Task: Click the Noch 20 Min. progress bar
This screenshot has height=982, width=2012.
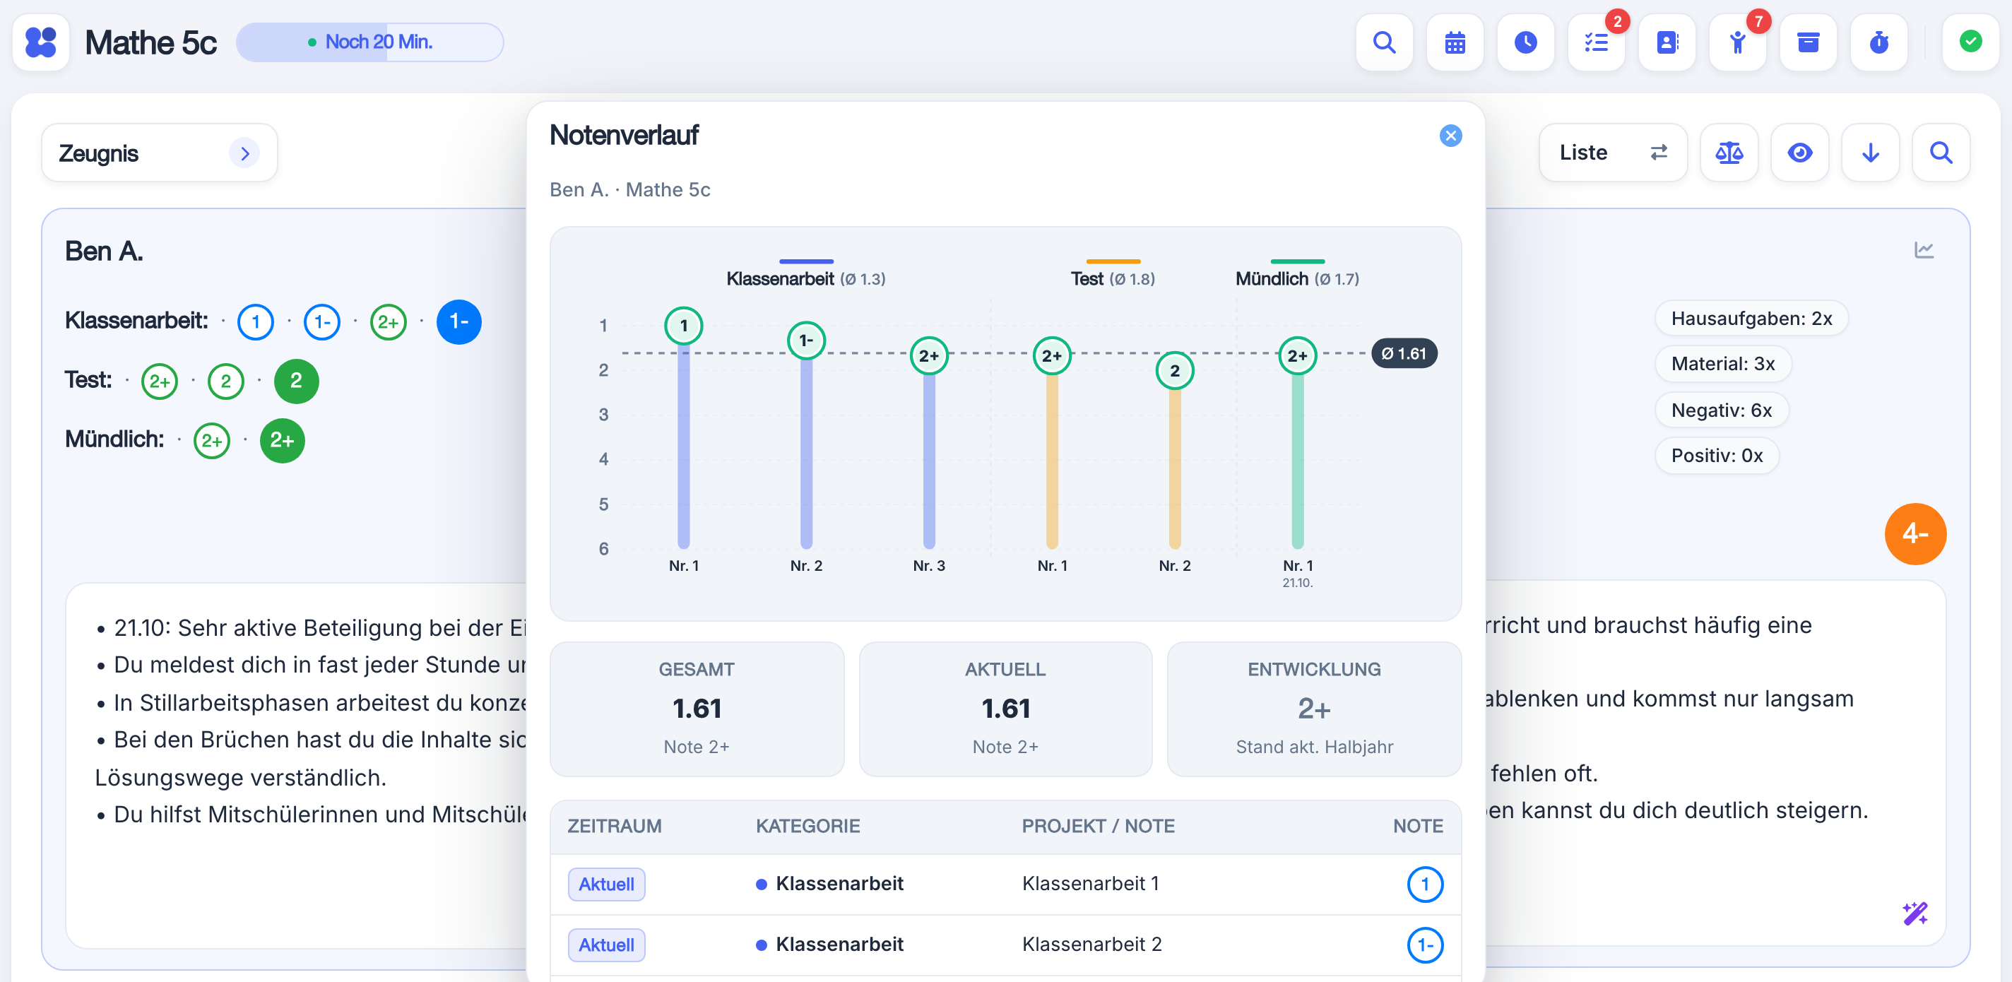Action: click(369, 42)
